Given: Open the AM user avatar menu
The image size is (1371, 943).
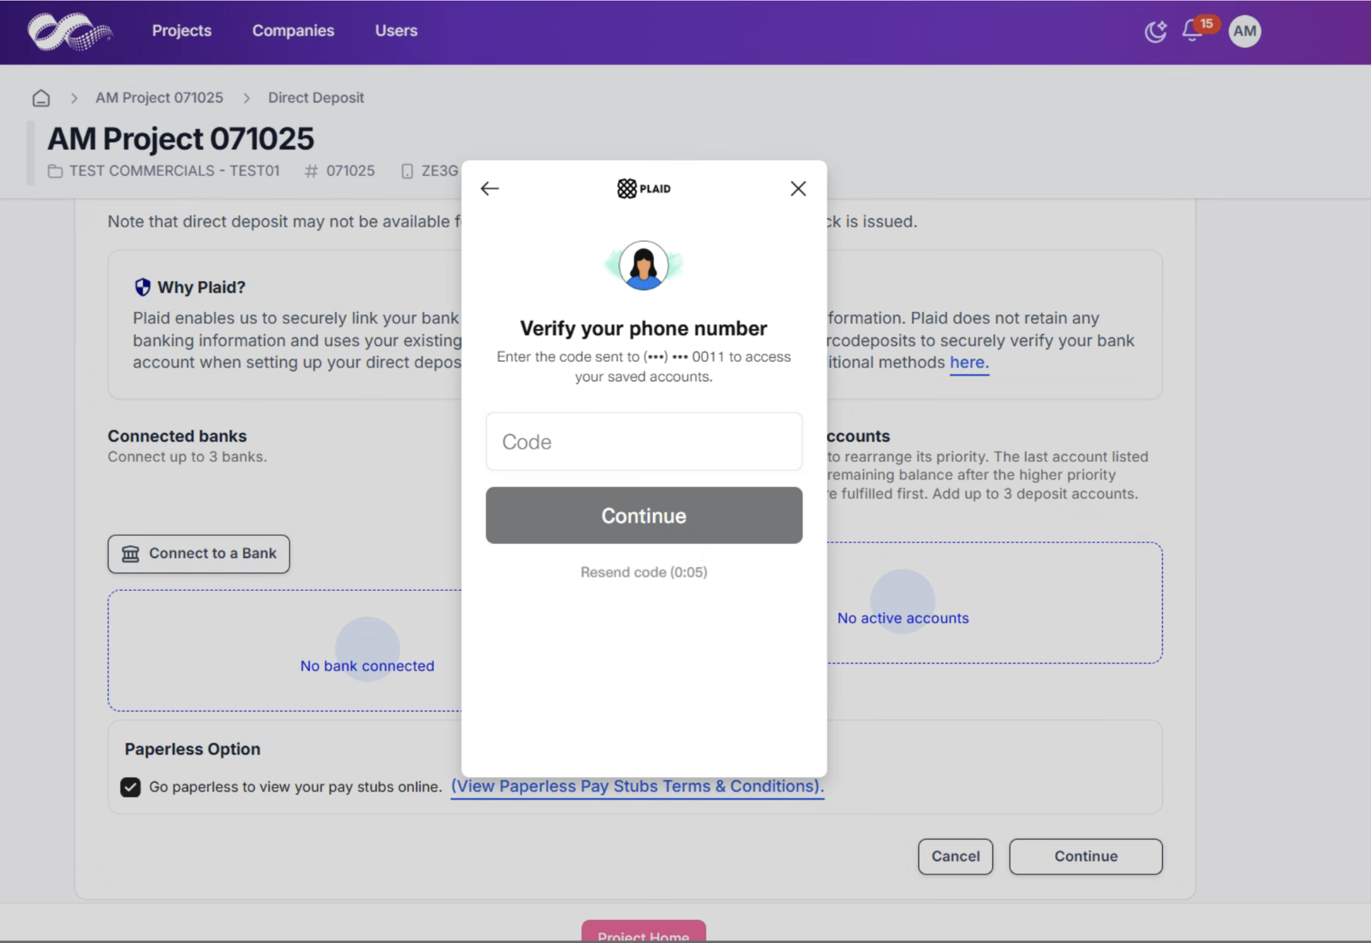Looking at the screenshot, I should pos(1245,31).
